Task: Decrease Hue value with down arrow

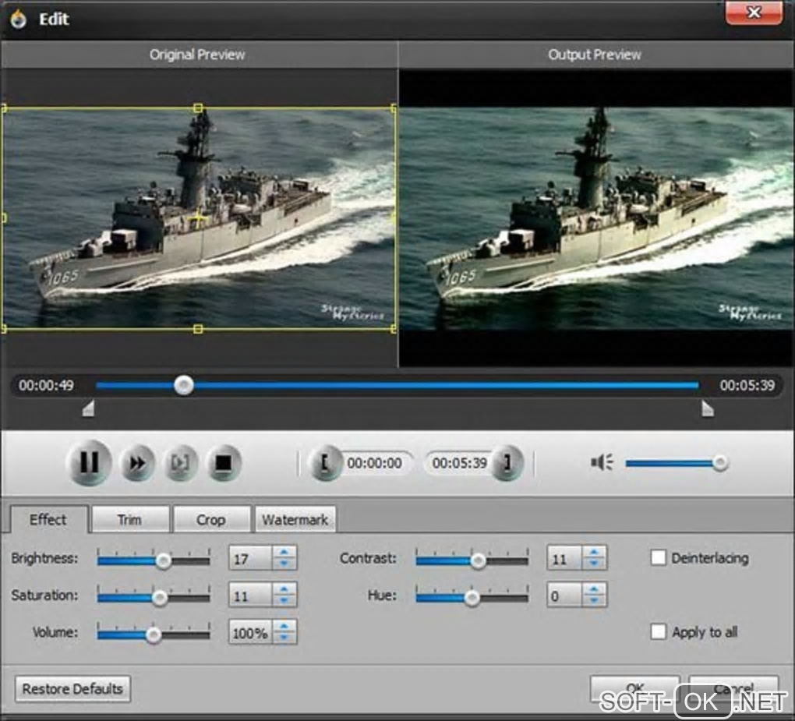Action: tap(594, 601)
